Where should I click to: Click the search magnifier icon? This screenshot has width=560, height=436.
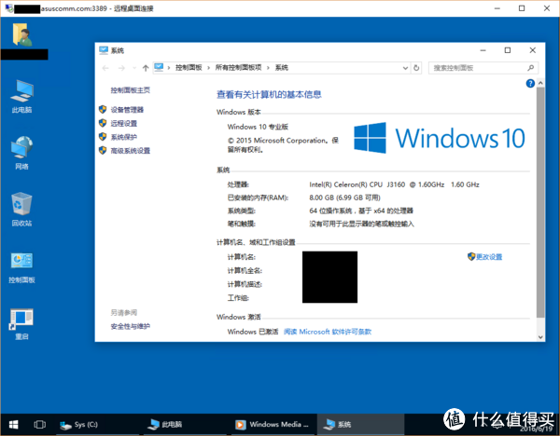point(531,68)
